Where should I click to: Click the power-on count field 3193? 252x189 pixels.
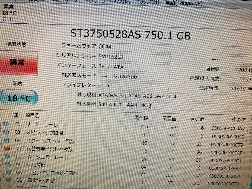pyautogui.click(x=236, y=79)
